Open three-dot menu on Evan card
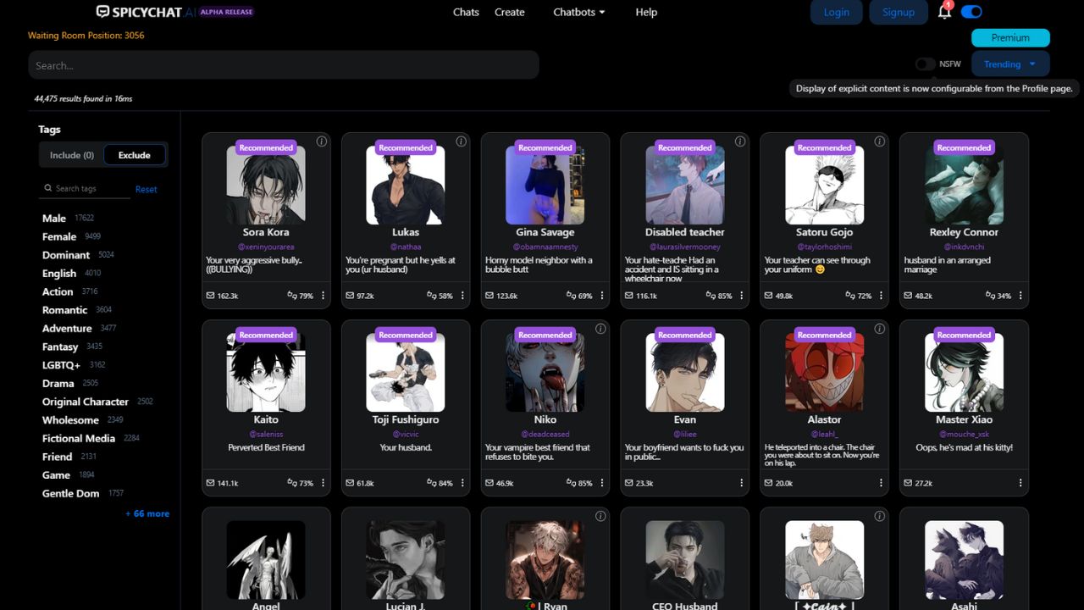 [741, 483]
